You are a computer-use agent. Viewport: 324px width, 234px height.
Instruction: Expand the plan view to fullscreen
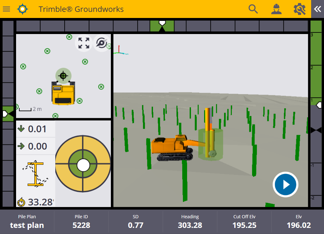[x=84, y=43]
